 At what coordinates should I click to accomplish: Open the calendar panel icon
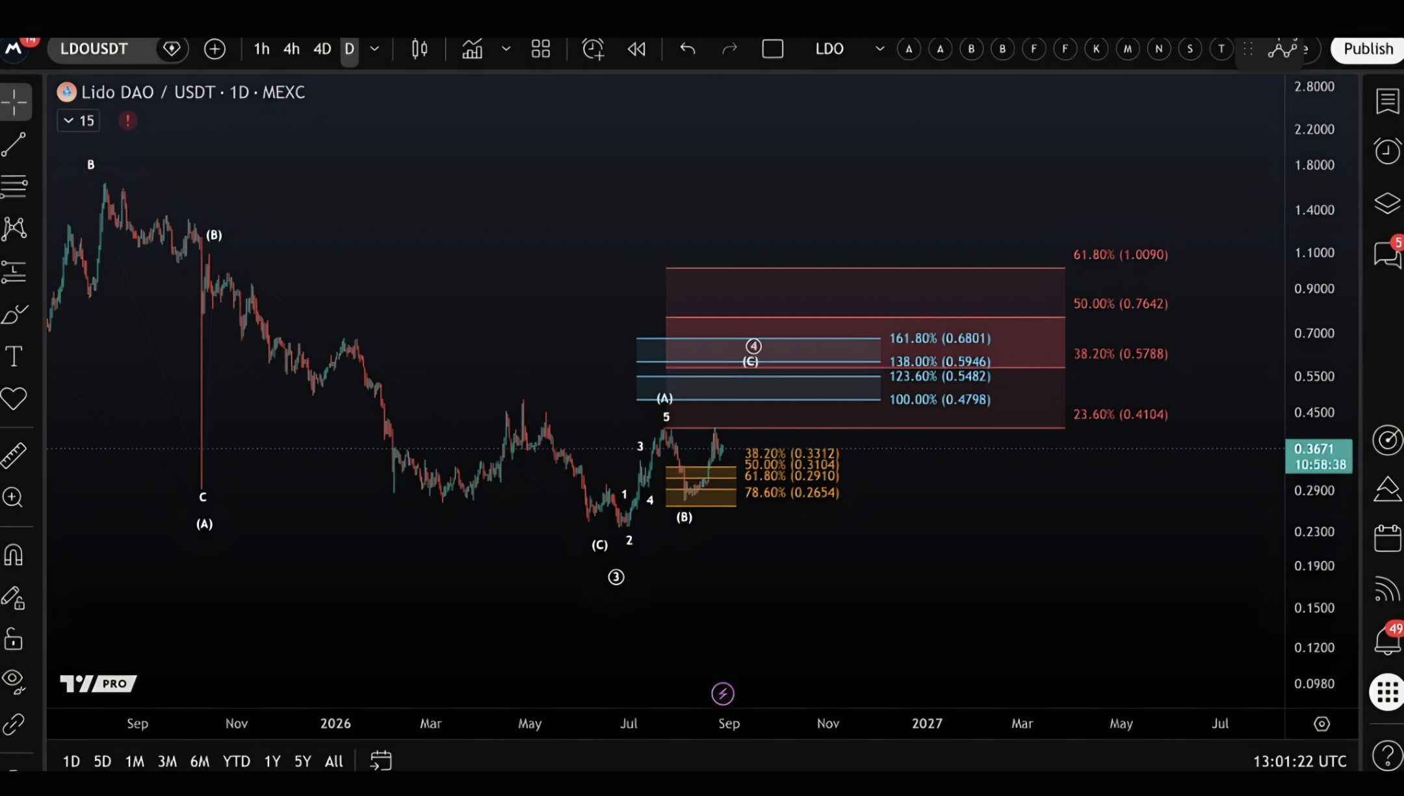pyautogui.click(x=1387, y=538)
